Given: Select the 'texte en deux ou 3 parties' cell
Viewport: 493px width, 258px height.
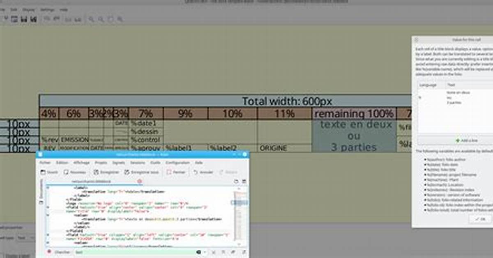Looking at the screenshot, I should [354, 136].
